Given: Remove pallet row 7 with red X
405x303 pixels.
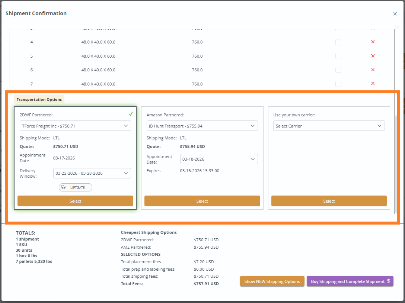Looking at the screenshot, I should coord(373,84).
